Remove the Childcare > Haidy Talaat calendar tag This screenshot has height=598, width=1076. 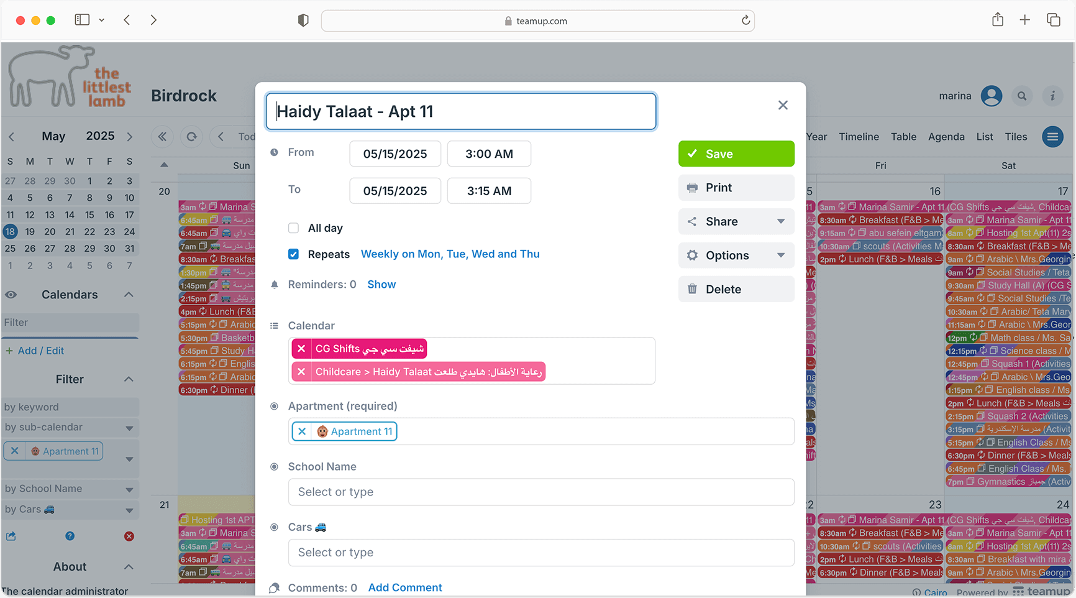301,372
